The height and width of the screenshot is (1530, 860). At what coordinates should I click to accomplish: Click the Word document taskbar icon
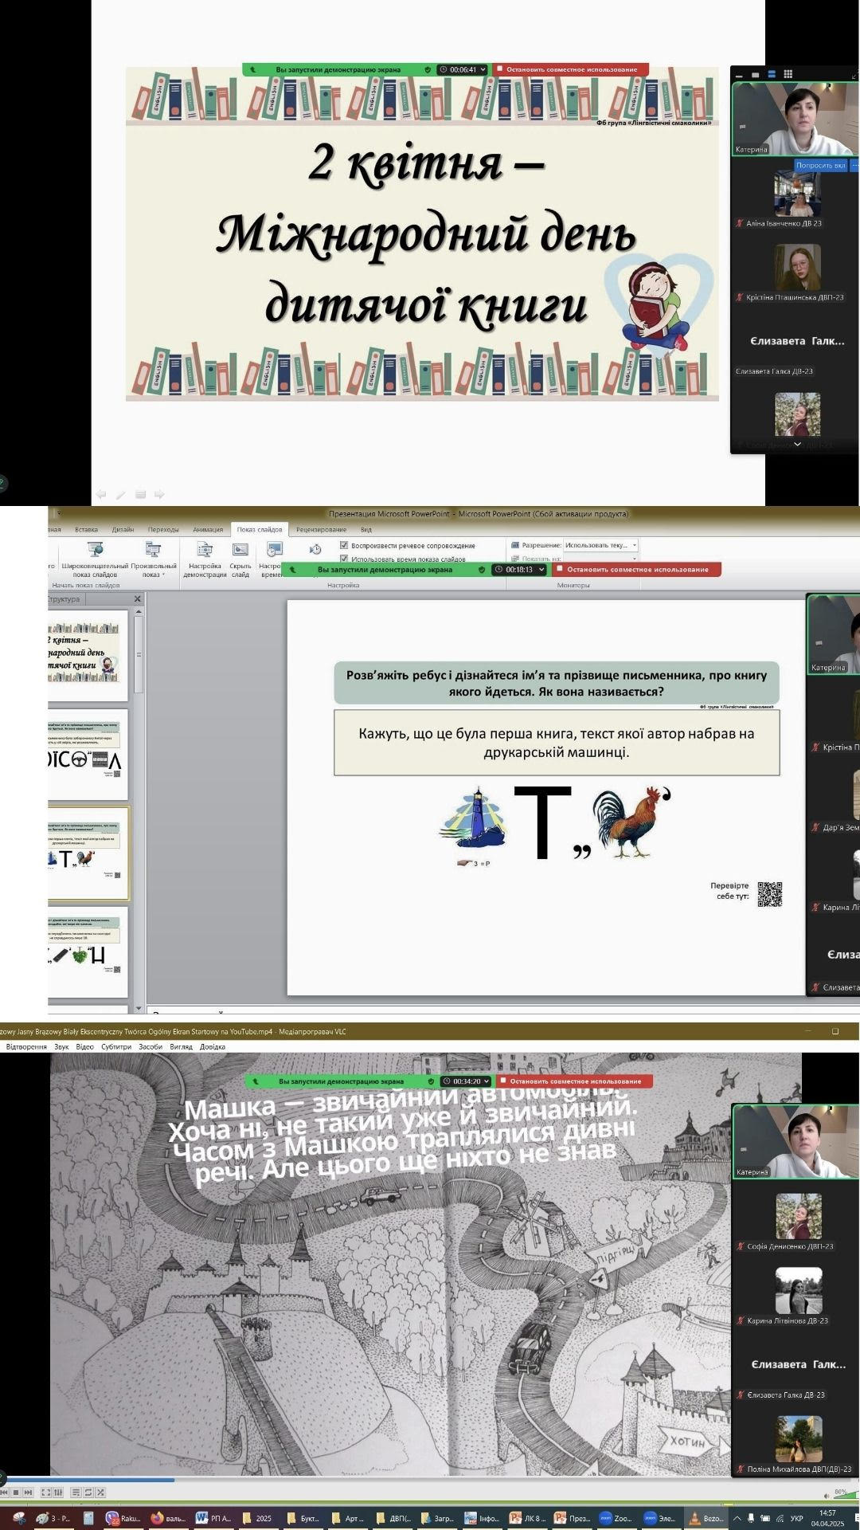pyautogui.click(x=202, y=1518)
